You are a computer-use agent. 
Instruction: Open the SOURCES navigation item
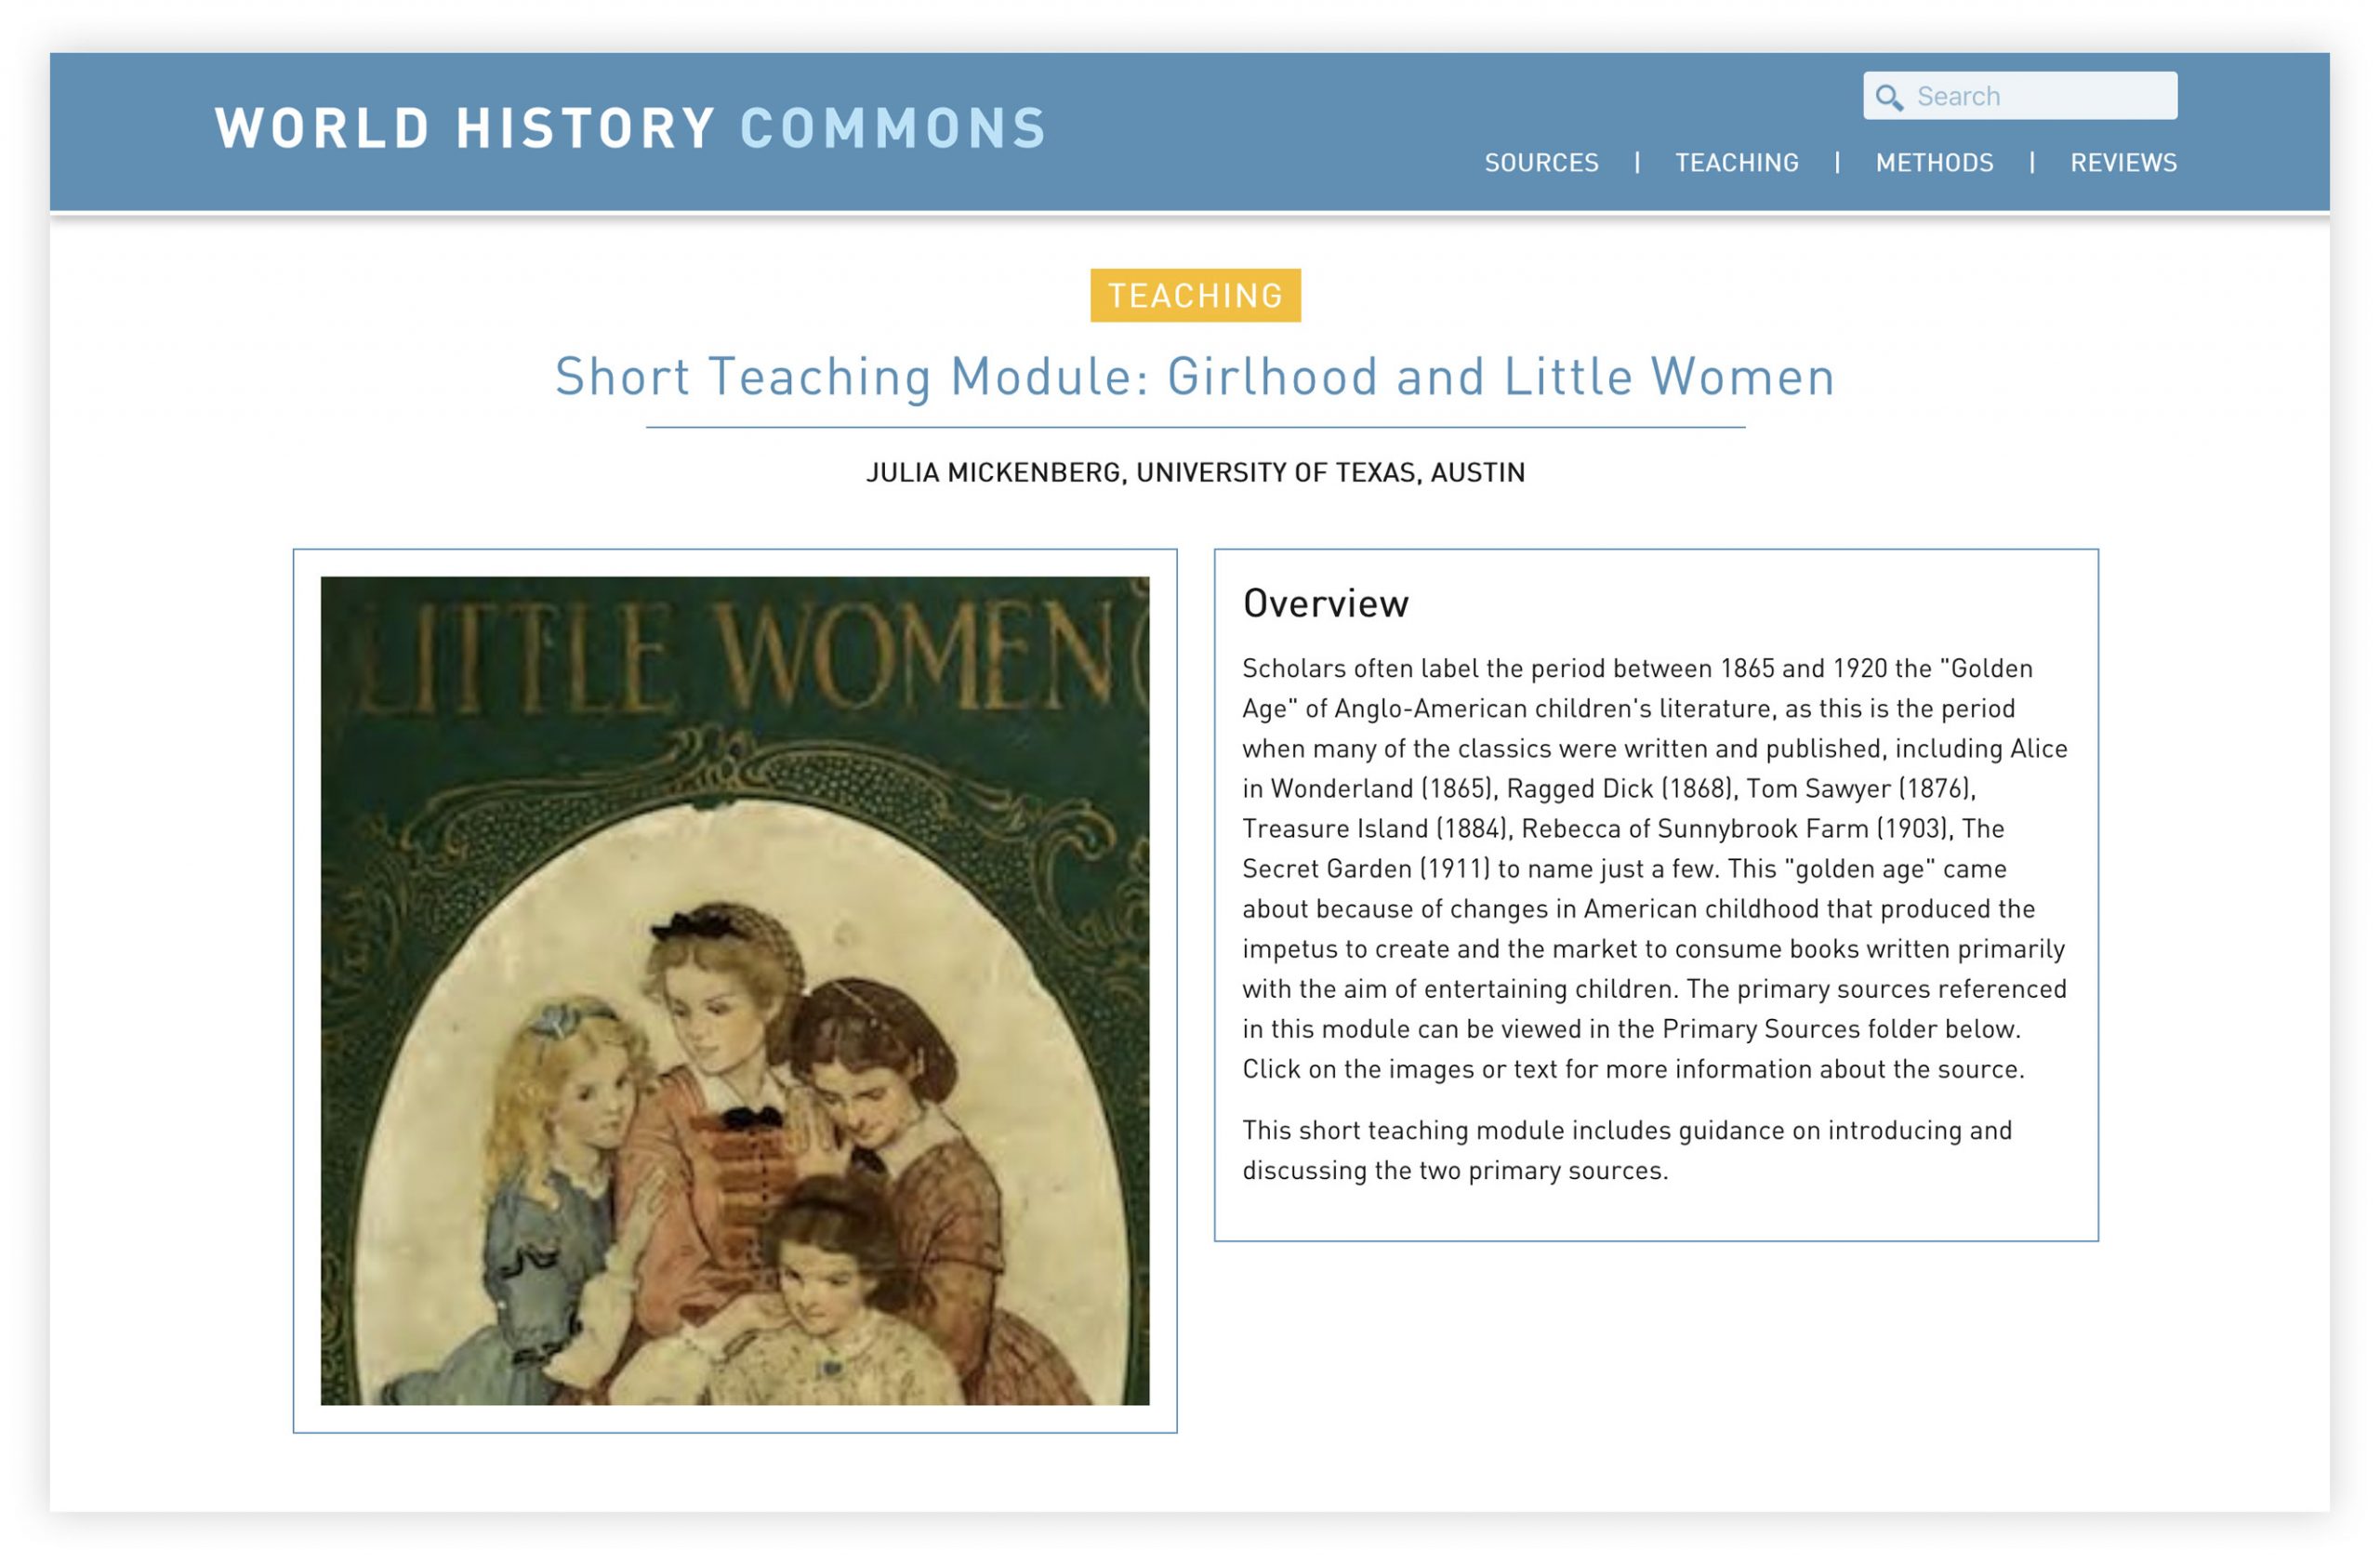click(x=1541, y=163)
